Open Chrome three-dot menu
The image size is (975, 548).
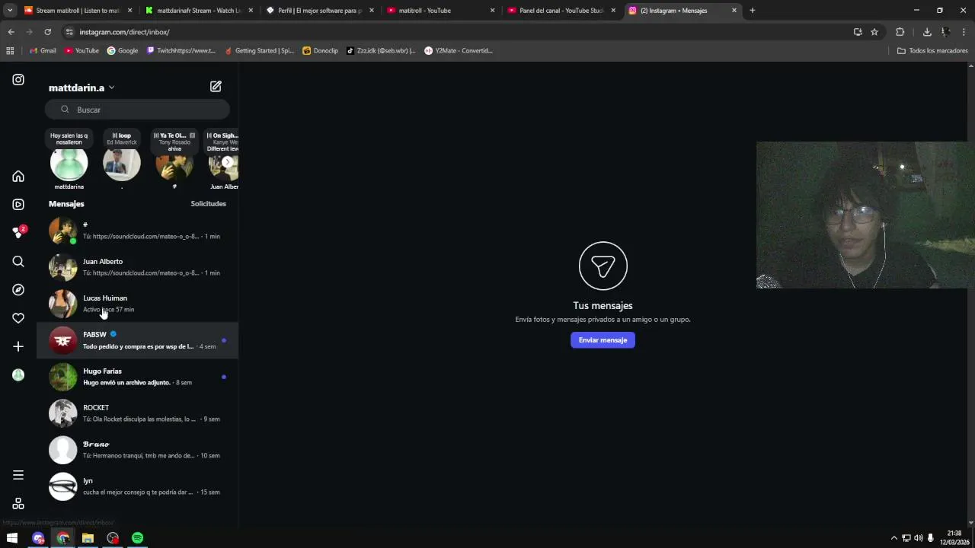tap(964, 32)
